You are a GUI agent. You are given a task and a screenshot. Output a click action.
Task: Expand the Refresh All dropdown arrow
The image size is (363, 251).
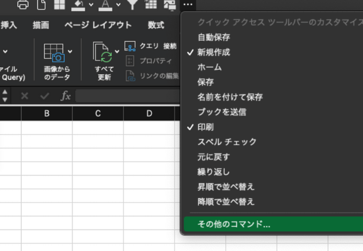[x=117, y=51]
